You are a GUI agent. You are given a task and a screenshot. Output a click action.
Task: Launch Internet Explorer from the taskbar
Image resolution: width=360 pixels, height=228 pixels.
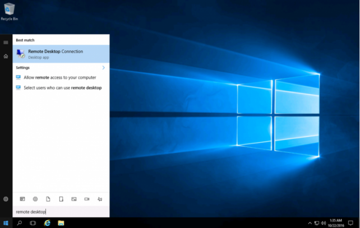pos(47,223)
